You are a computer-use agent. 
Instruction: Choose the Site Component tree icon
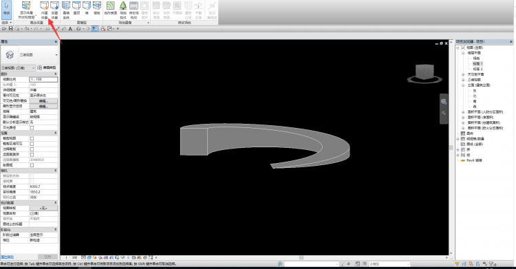(123, 10)
